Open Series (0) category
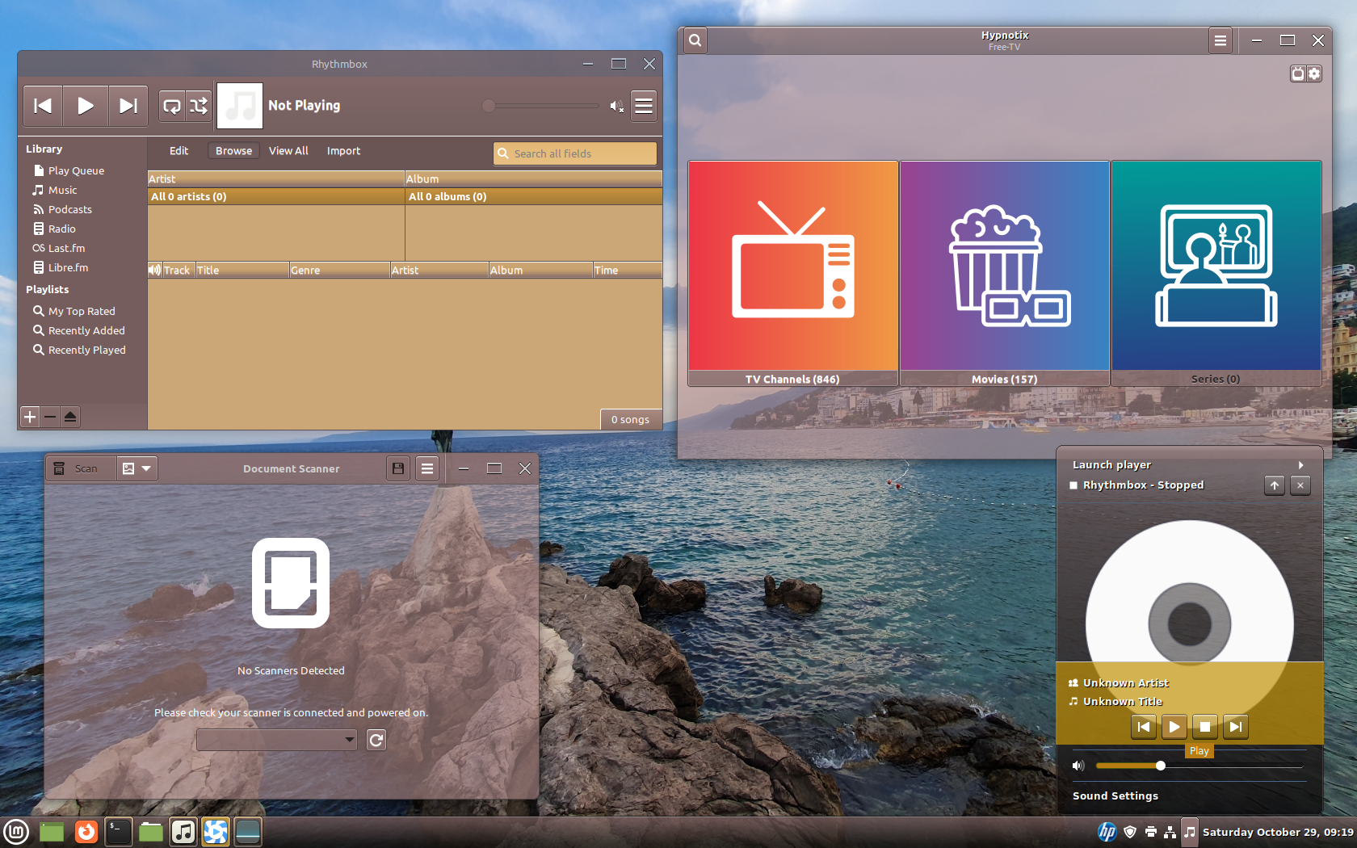Viewport: 1357px width, 848px height. [x=1216, y=274]
